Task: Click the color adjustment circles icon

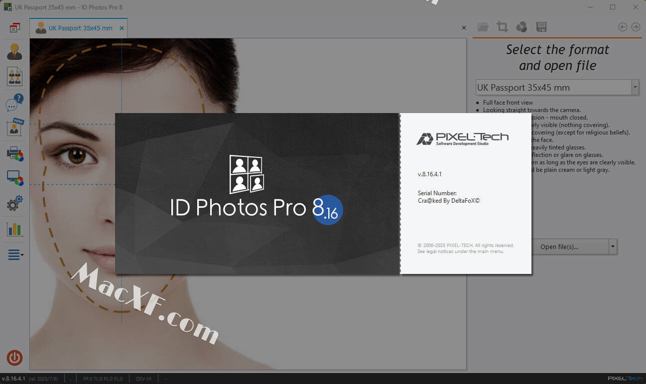Action: [x=521, y=27]
